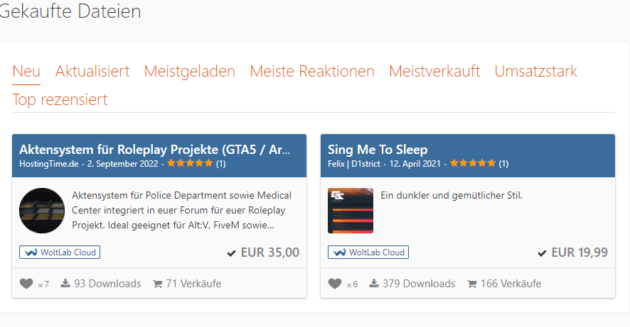The width and height of the screenshot is (630, 327).
Task: Open the Sing Me To Sleep title link
Action: pos(378,150)
